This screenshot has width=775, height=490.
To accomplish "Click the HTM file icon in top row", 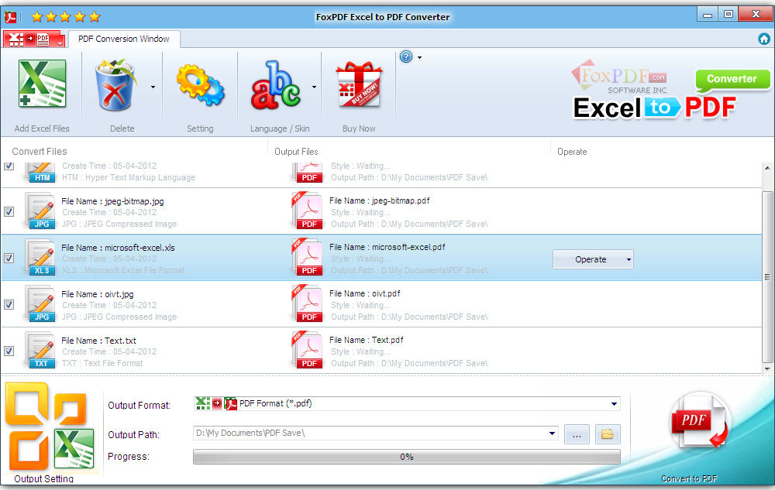I will (x=40, y=173).
